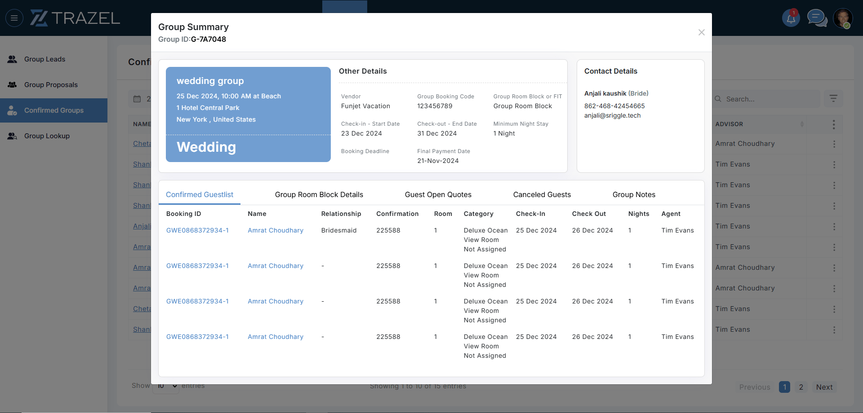Sort by the Advisor column
Image resolution: width=863 pixels, height=413 pixels.
click(802, 124)
